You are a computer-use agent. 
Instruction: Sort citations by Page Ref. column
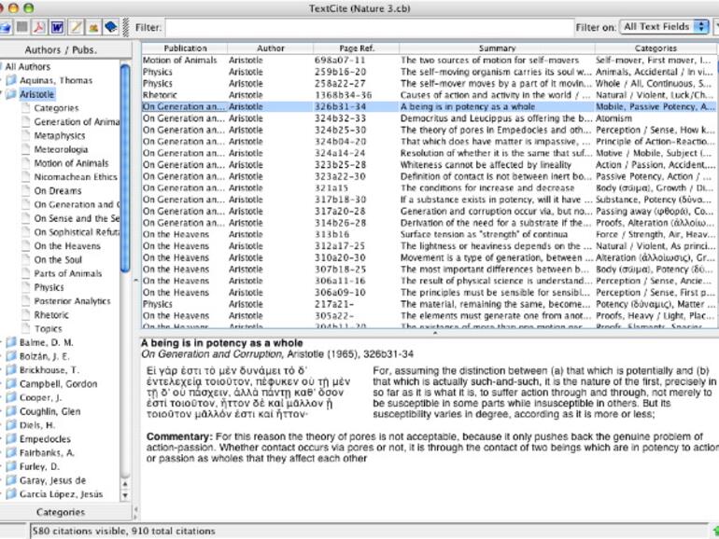[x=356, y=48]
